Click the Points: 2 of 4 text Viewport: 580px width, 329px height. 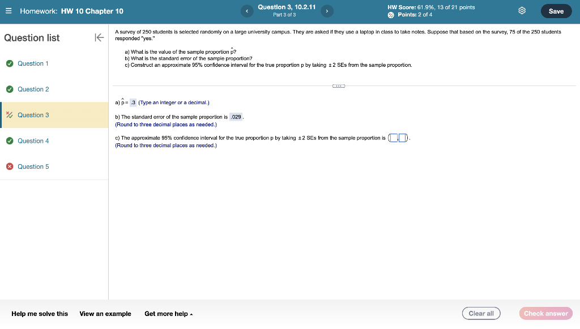click(x=415, y=15)
